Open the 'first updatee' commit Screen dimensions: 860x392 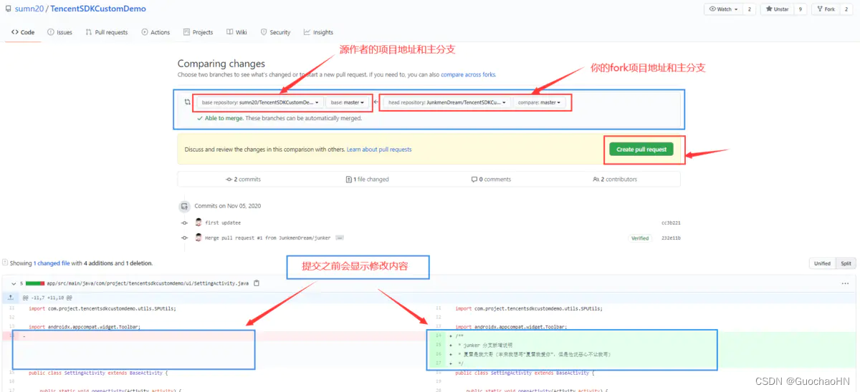pyautogui.click(x=223, y=222)
